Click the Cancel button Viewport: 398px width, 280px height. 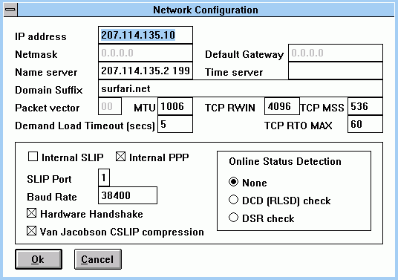point(98,259)
